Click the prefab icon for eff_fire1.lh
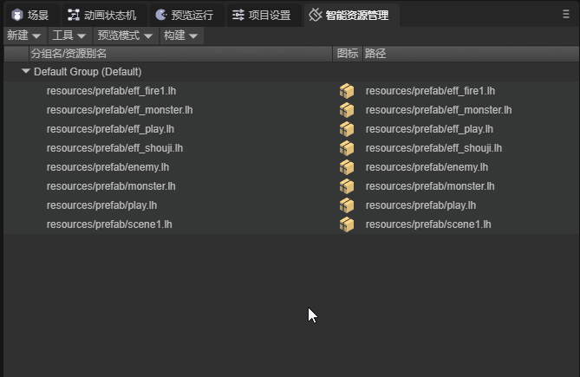Image resolution: width=580 pixels, height=377 pixels. coord(347,91)
